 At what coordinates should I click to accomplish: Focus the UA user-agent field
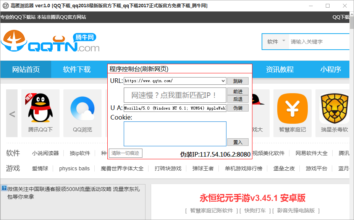tap(175, 108)
